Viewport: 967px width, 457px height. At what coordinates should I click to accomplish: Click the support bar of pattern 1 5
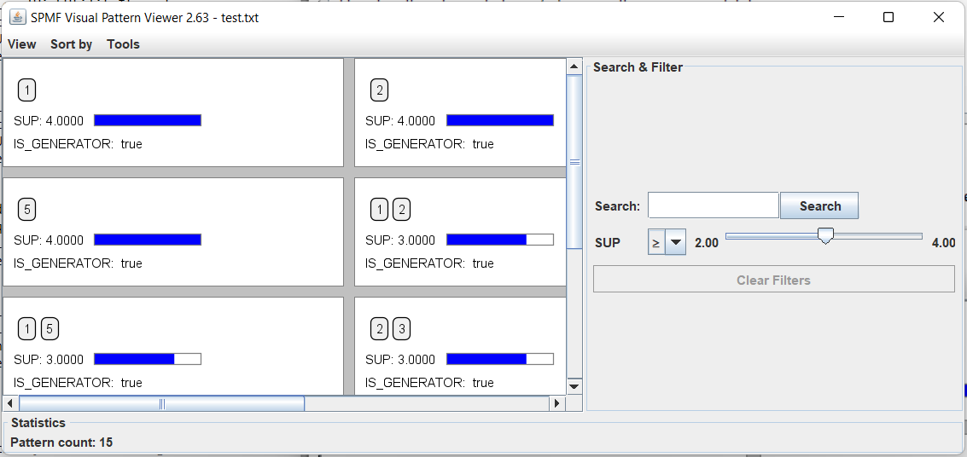(147, 359)
